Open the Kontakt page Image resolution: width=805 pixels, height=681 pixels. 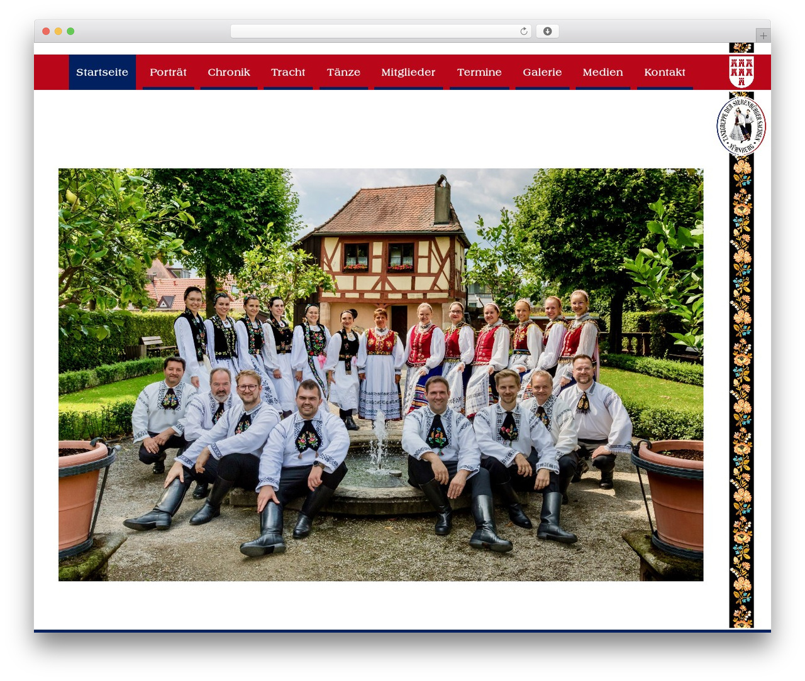[665, 72]
